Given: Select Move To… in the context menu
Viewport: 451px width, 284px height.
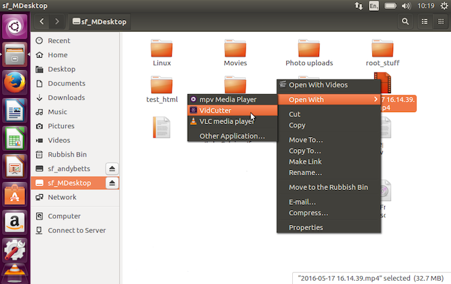Looking at the screenshot, I should pos(329,140).
